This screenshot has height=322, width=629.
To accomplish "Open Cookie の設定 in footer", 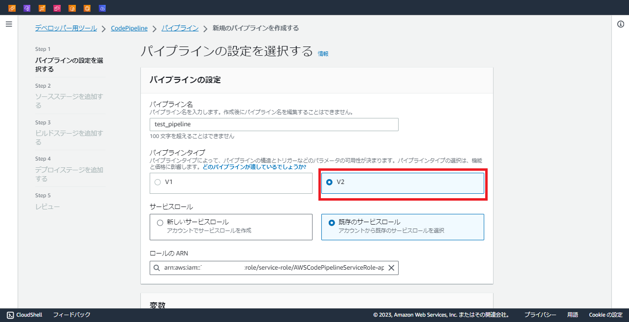I will point(606,315).
